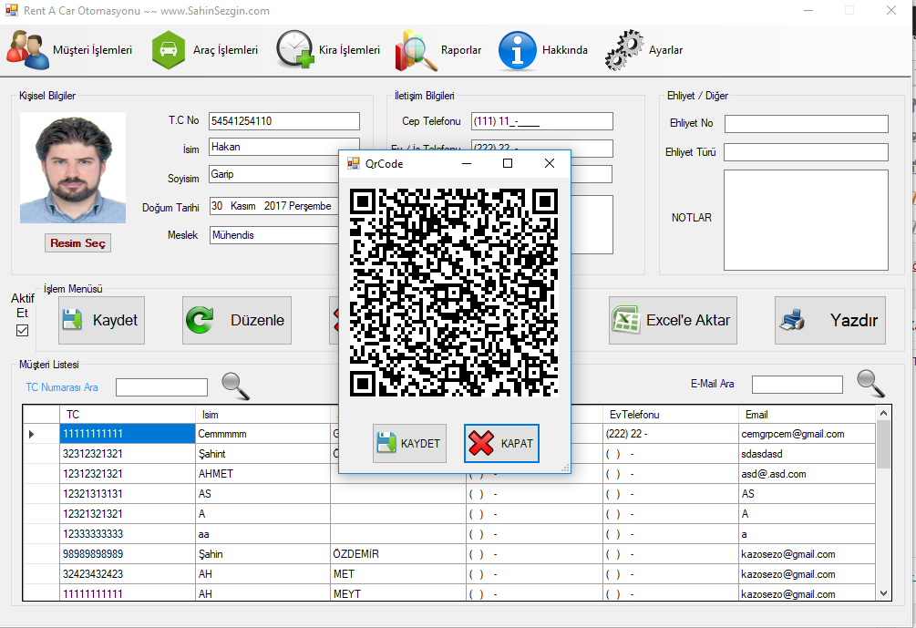Select the email cell asd@.asd.com
The height and width of the screenshot is (628, 916).
click(x=807, y=474)
